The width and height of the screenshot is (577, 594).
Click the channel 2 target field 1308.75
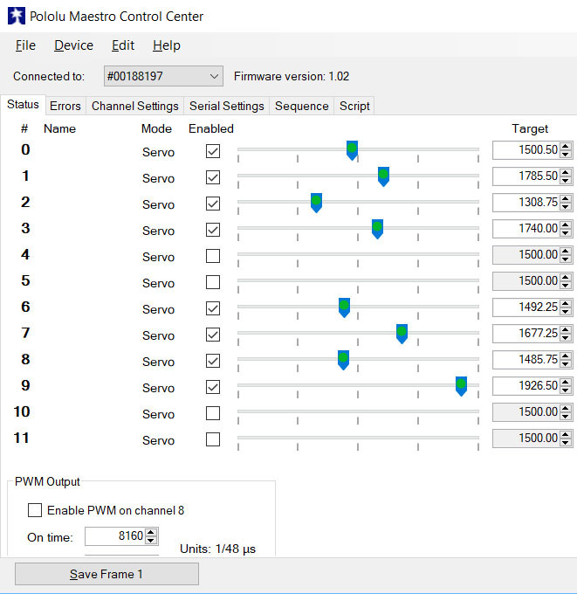[526, 203]
